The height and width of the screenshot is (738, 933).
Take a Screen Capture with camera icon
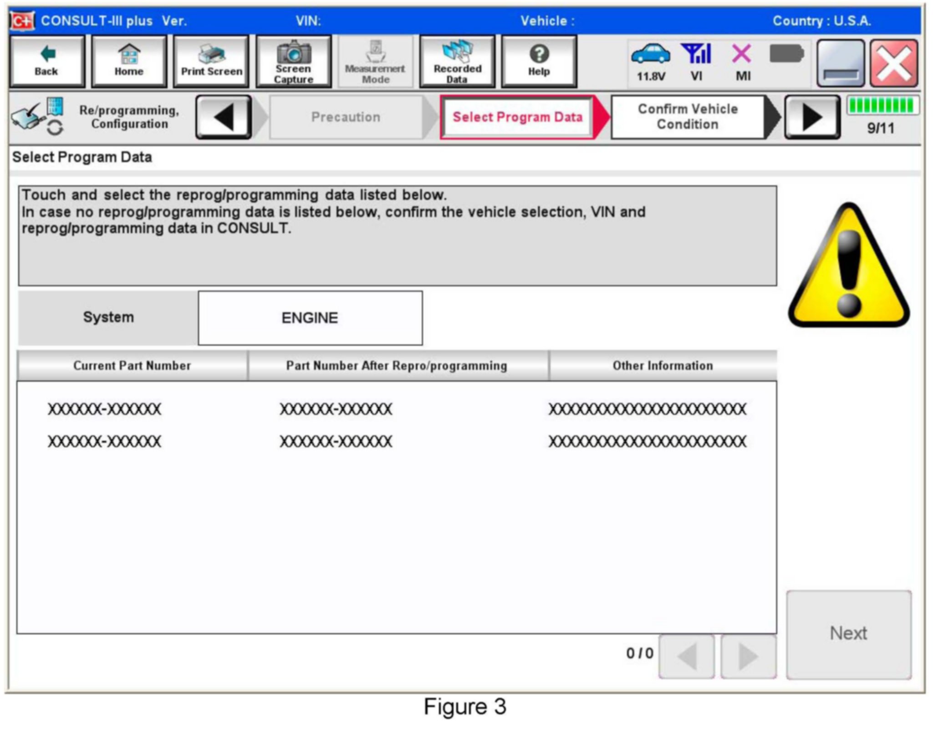(294, 62)
